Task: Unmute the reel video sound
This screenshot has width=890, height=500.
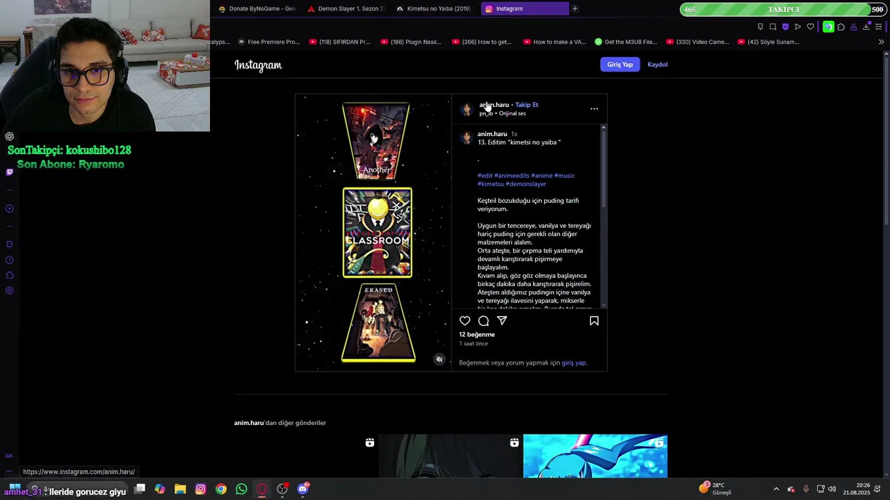Action: [x=439, y=359]
